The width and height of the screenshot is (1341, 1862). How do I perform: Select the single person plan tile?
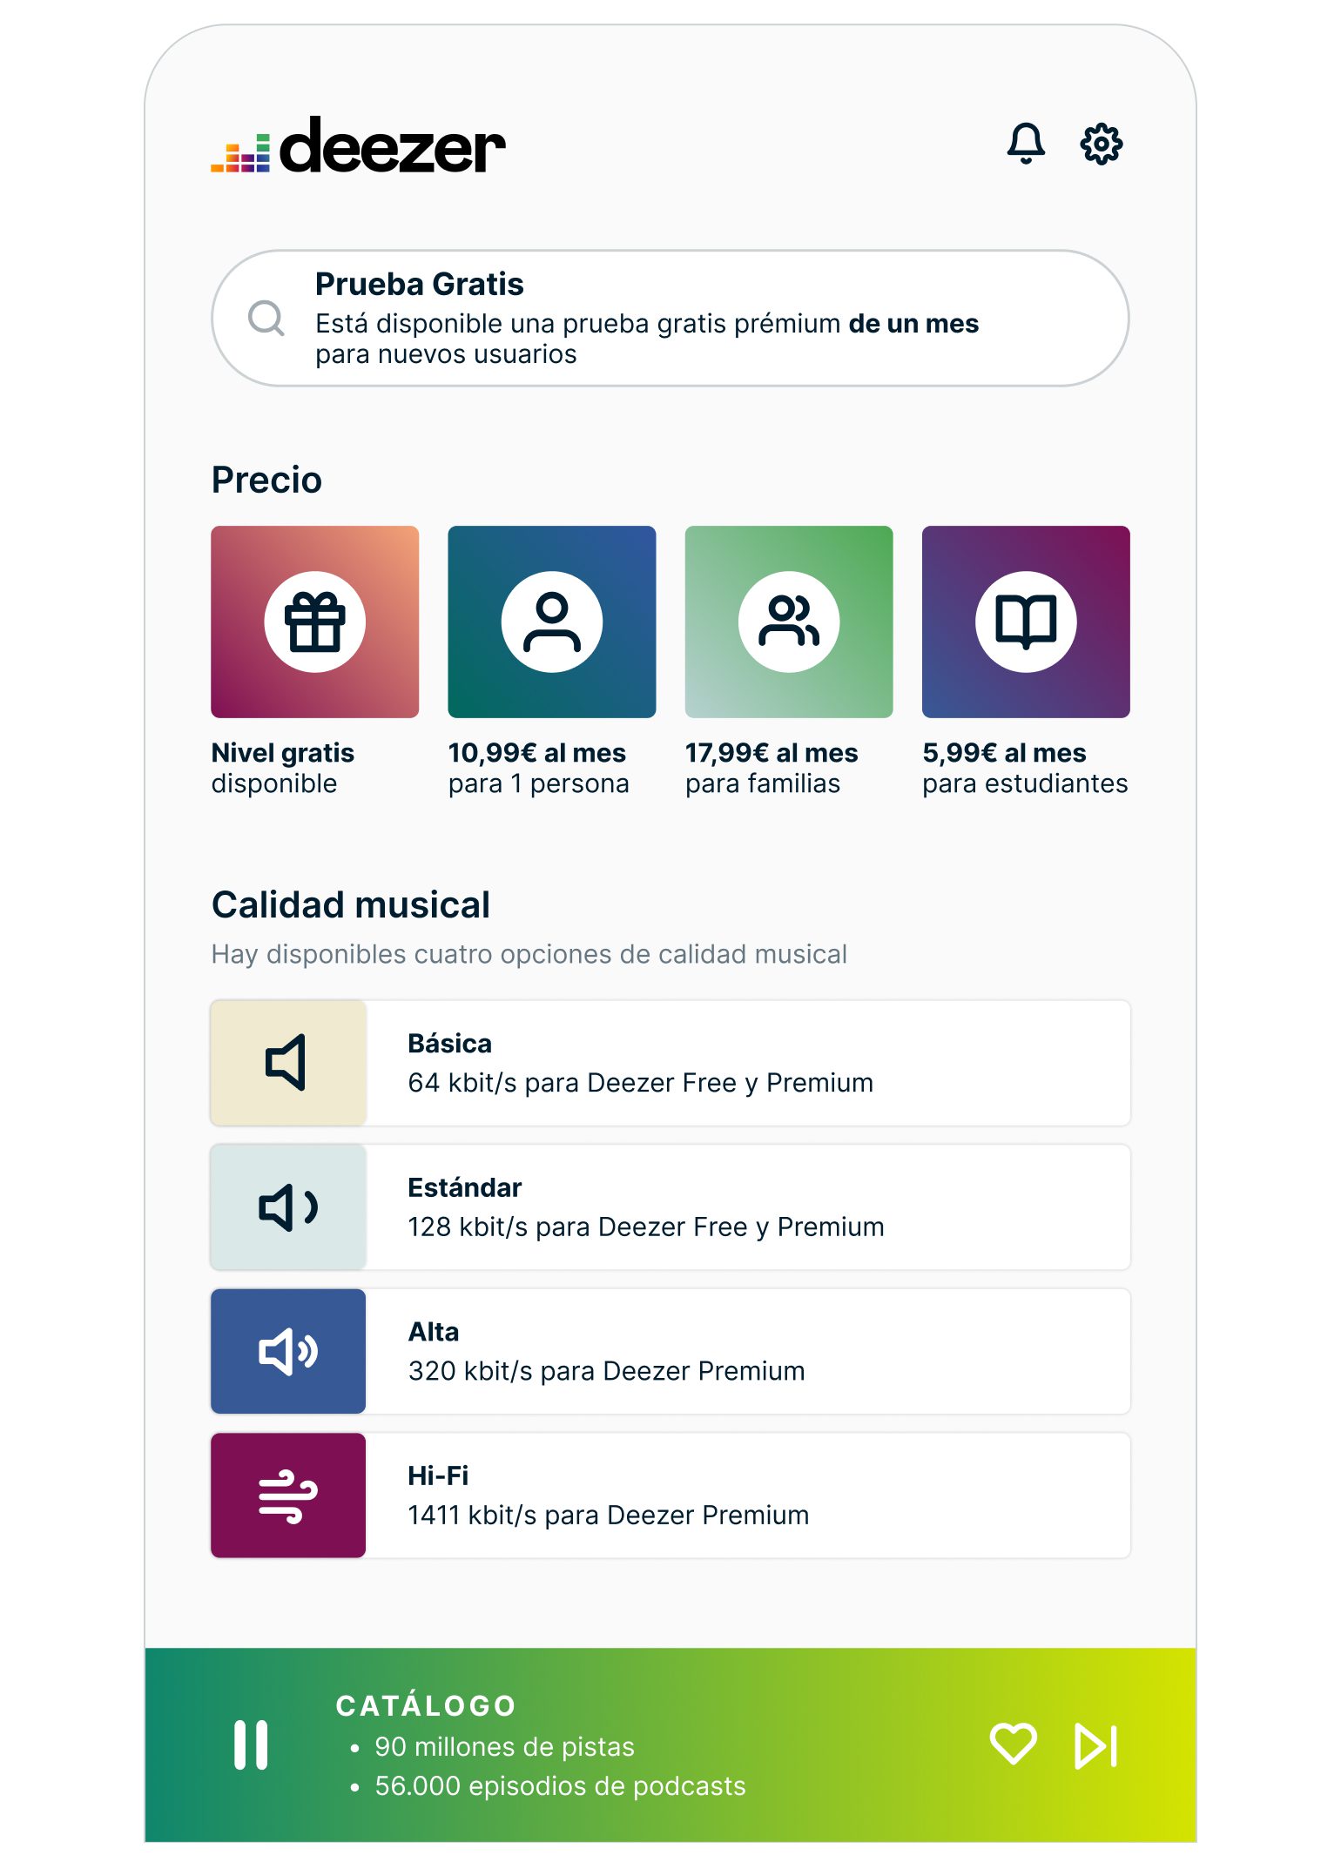pyautogui.click(x=552, y=622)
